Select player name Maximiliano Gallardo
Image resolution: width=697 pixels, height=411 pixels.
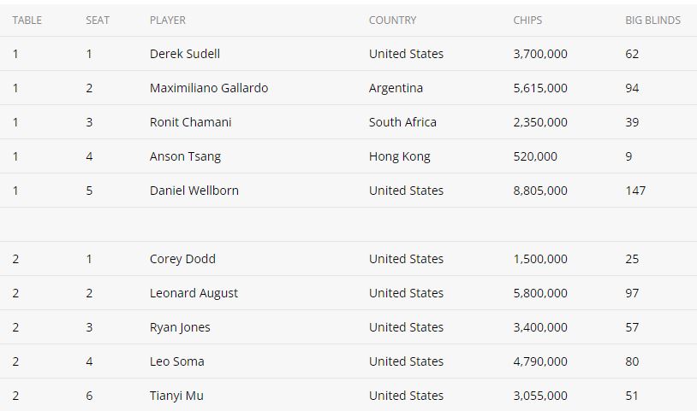[x=209, y=88]
